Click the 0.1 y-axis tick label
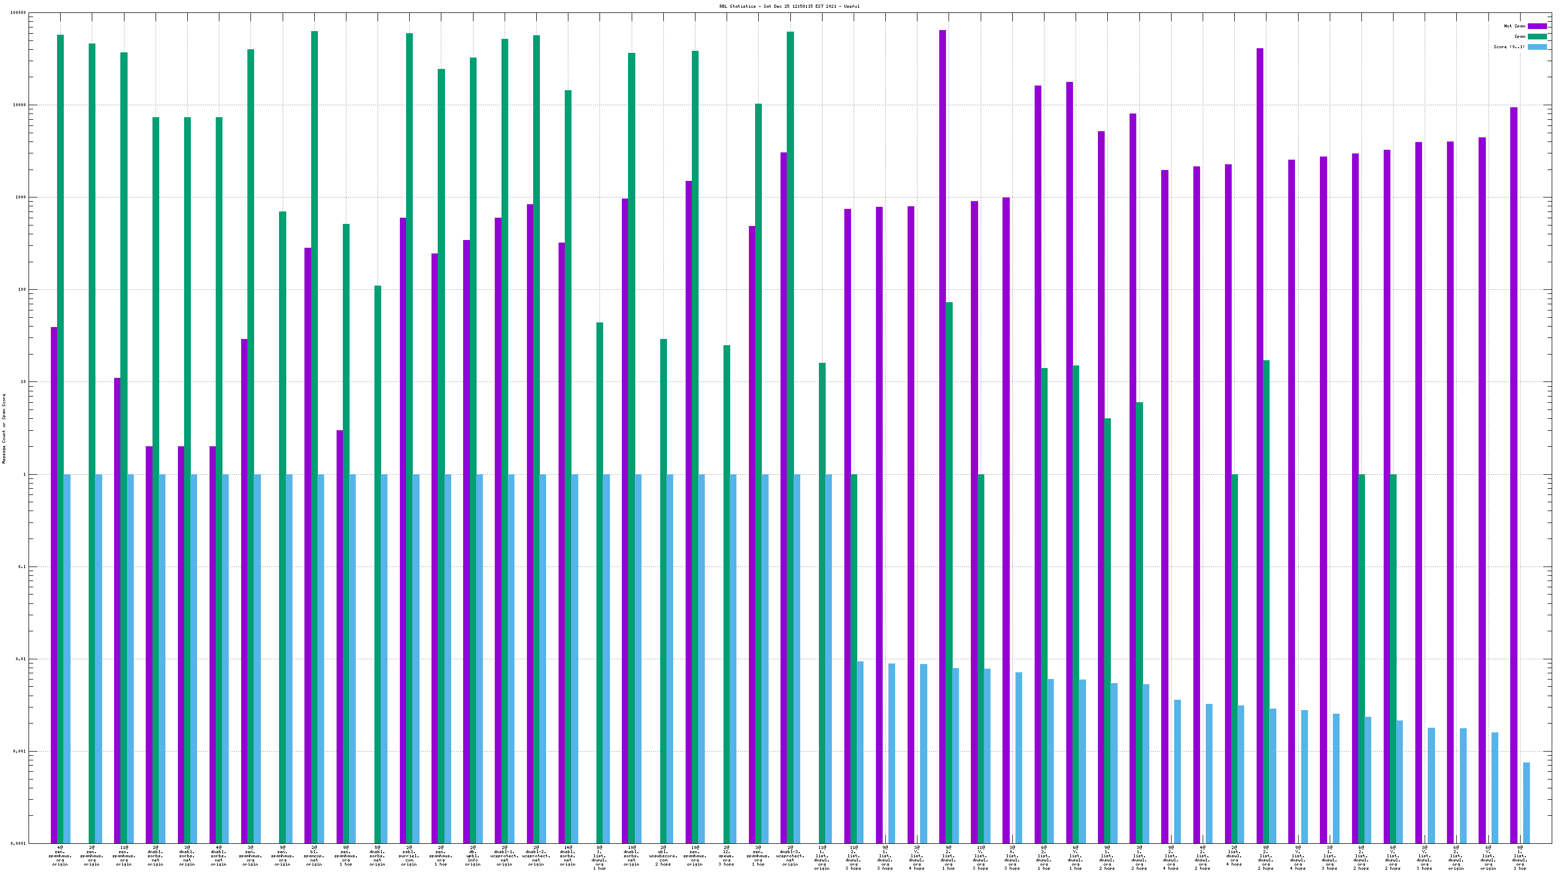 (22, 567)
